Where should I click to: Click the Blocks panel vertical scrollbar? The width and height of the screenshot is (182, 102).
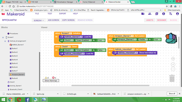(40, 71)
